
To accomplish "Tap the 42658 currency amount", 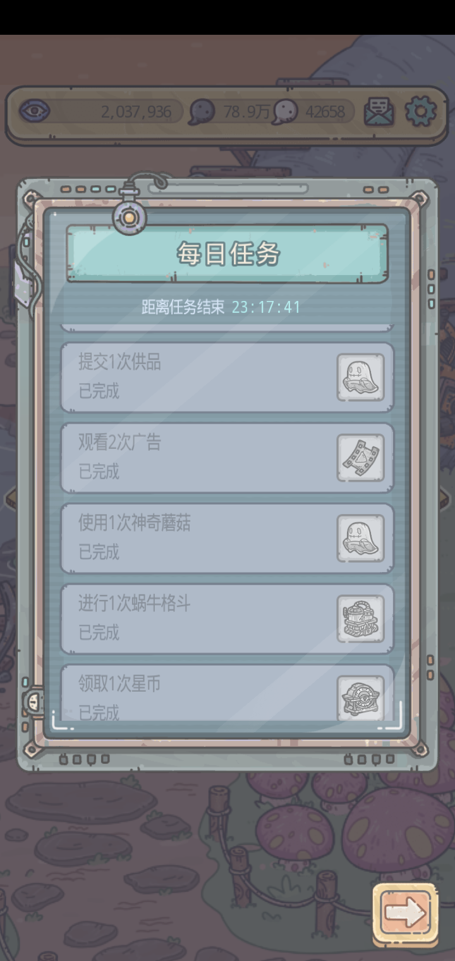I will click(325, 113).
